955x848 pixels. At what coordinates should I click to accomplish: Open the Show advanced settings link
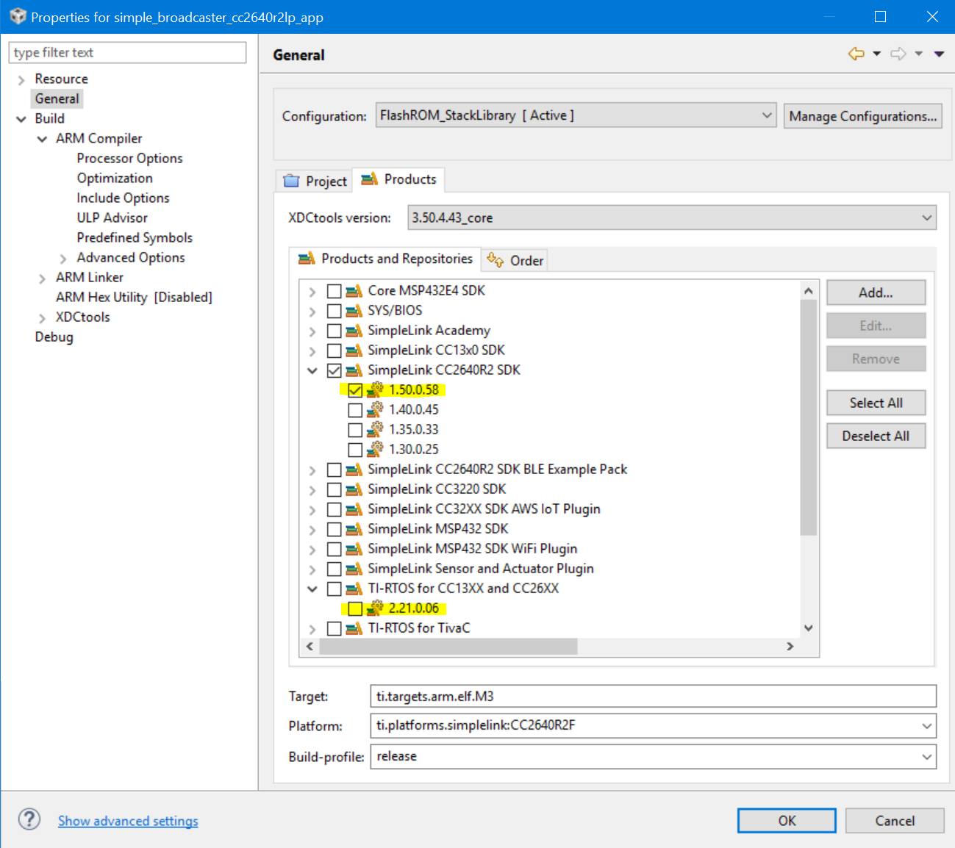click(x=128, y=821)
